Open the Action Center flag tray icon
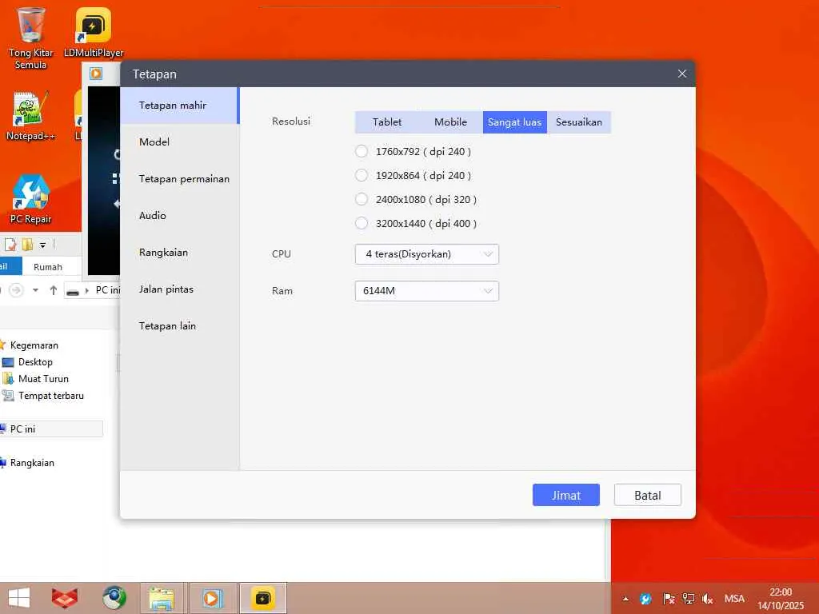Viewport: 819px width, 614px height. point(668,599)
